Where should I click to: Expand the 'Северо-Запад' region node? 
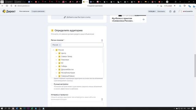(56, 57)
